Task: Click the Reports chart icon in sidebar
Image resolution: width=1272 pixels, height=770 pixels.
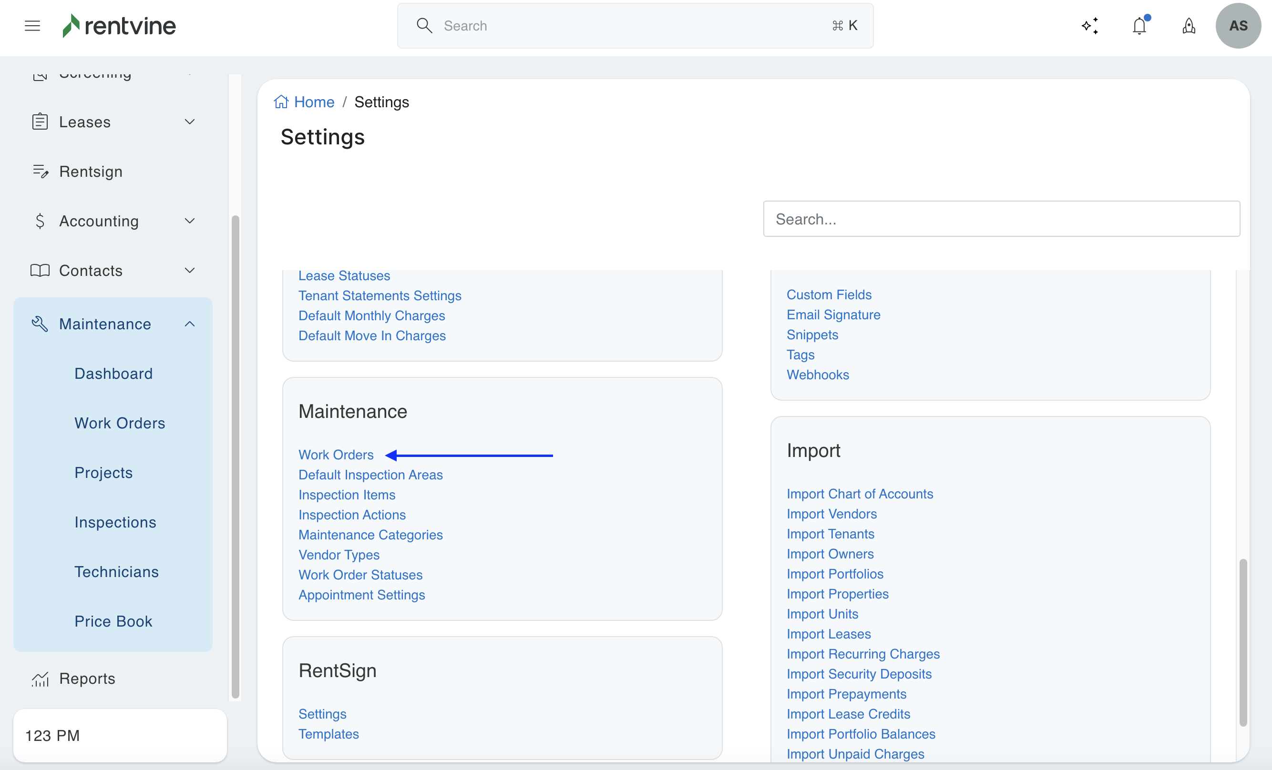Action: tap(40, 679)
